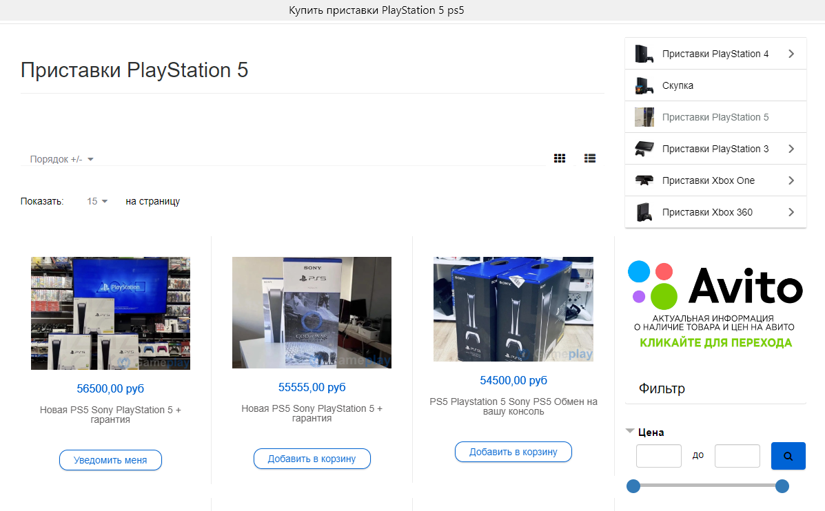Open PS5 Обмен на вашу консоль product title

[513, 406]
